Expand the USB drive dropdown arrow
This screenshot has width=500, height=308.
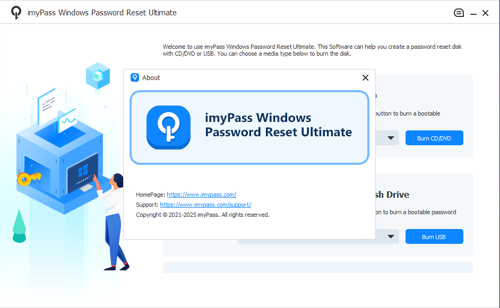(x=391, y=236)
